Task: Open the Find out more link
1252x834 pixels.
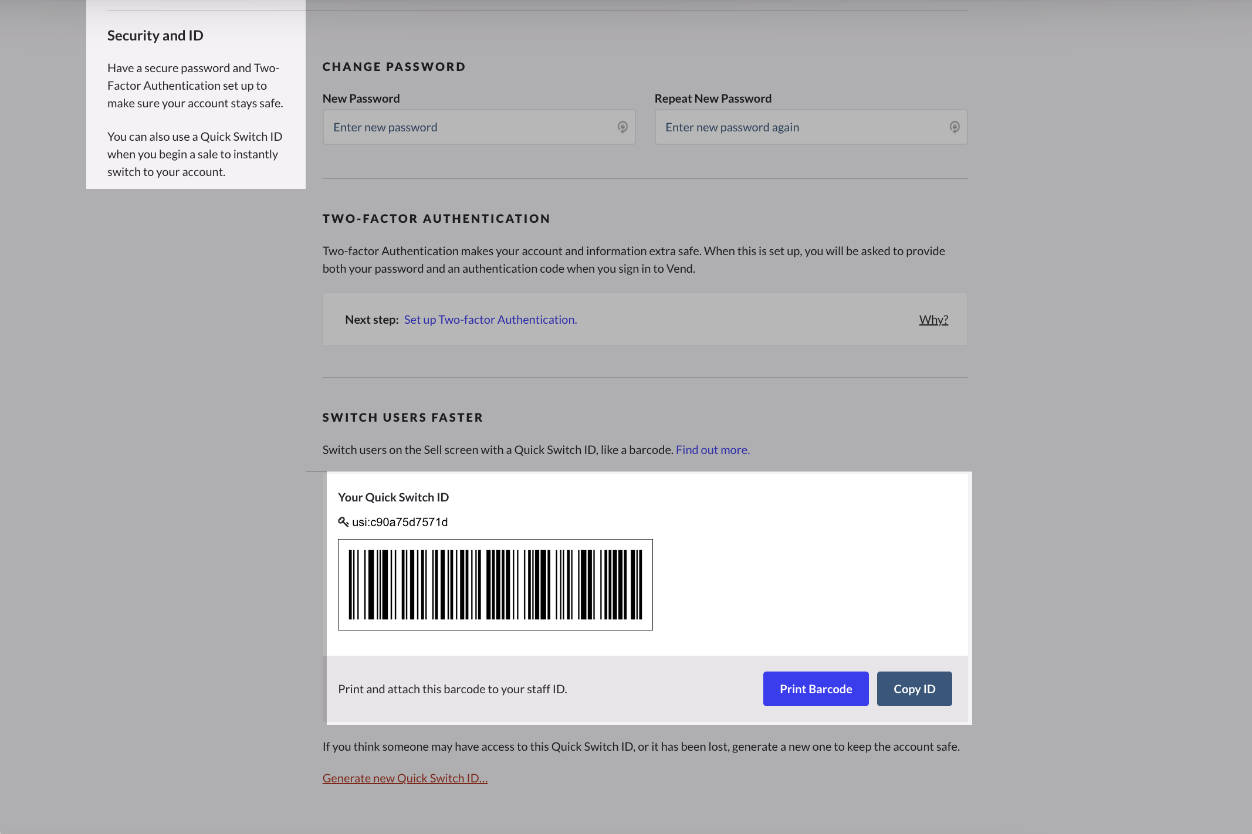Action: [x=712, y=450]
